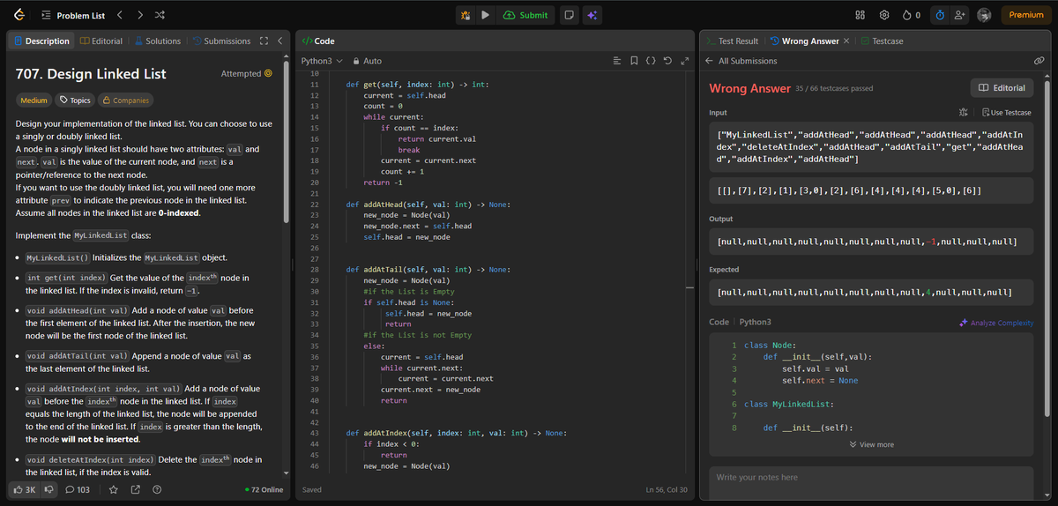Reset code to default with undo icon
The width and height of the screenshot is (1058, 506).
pos(667,61)
